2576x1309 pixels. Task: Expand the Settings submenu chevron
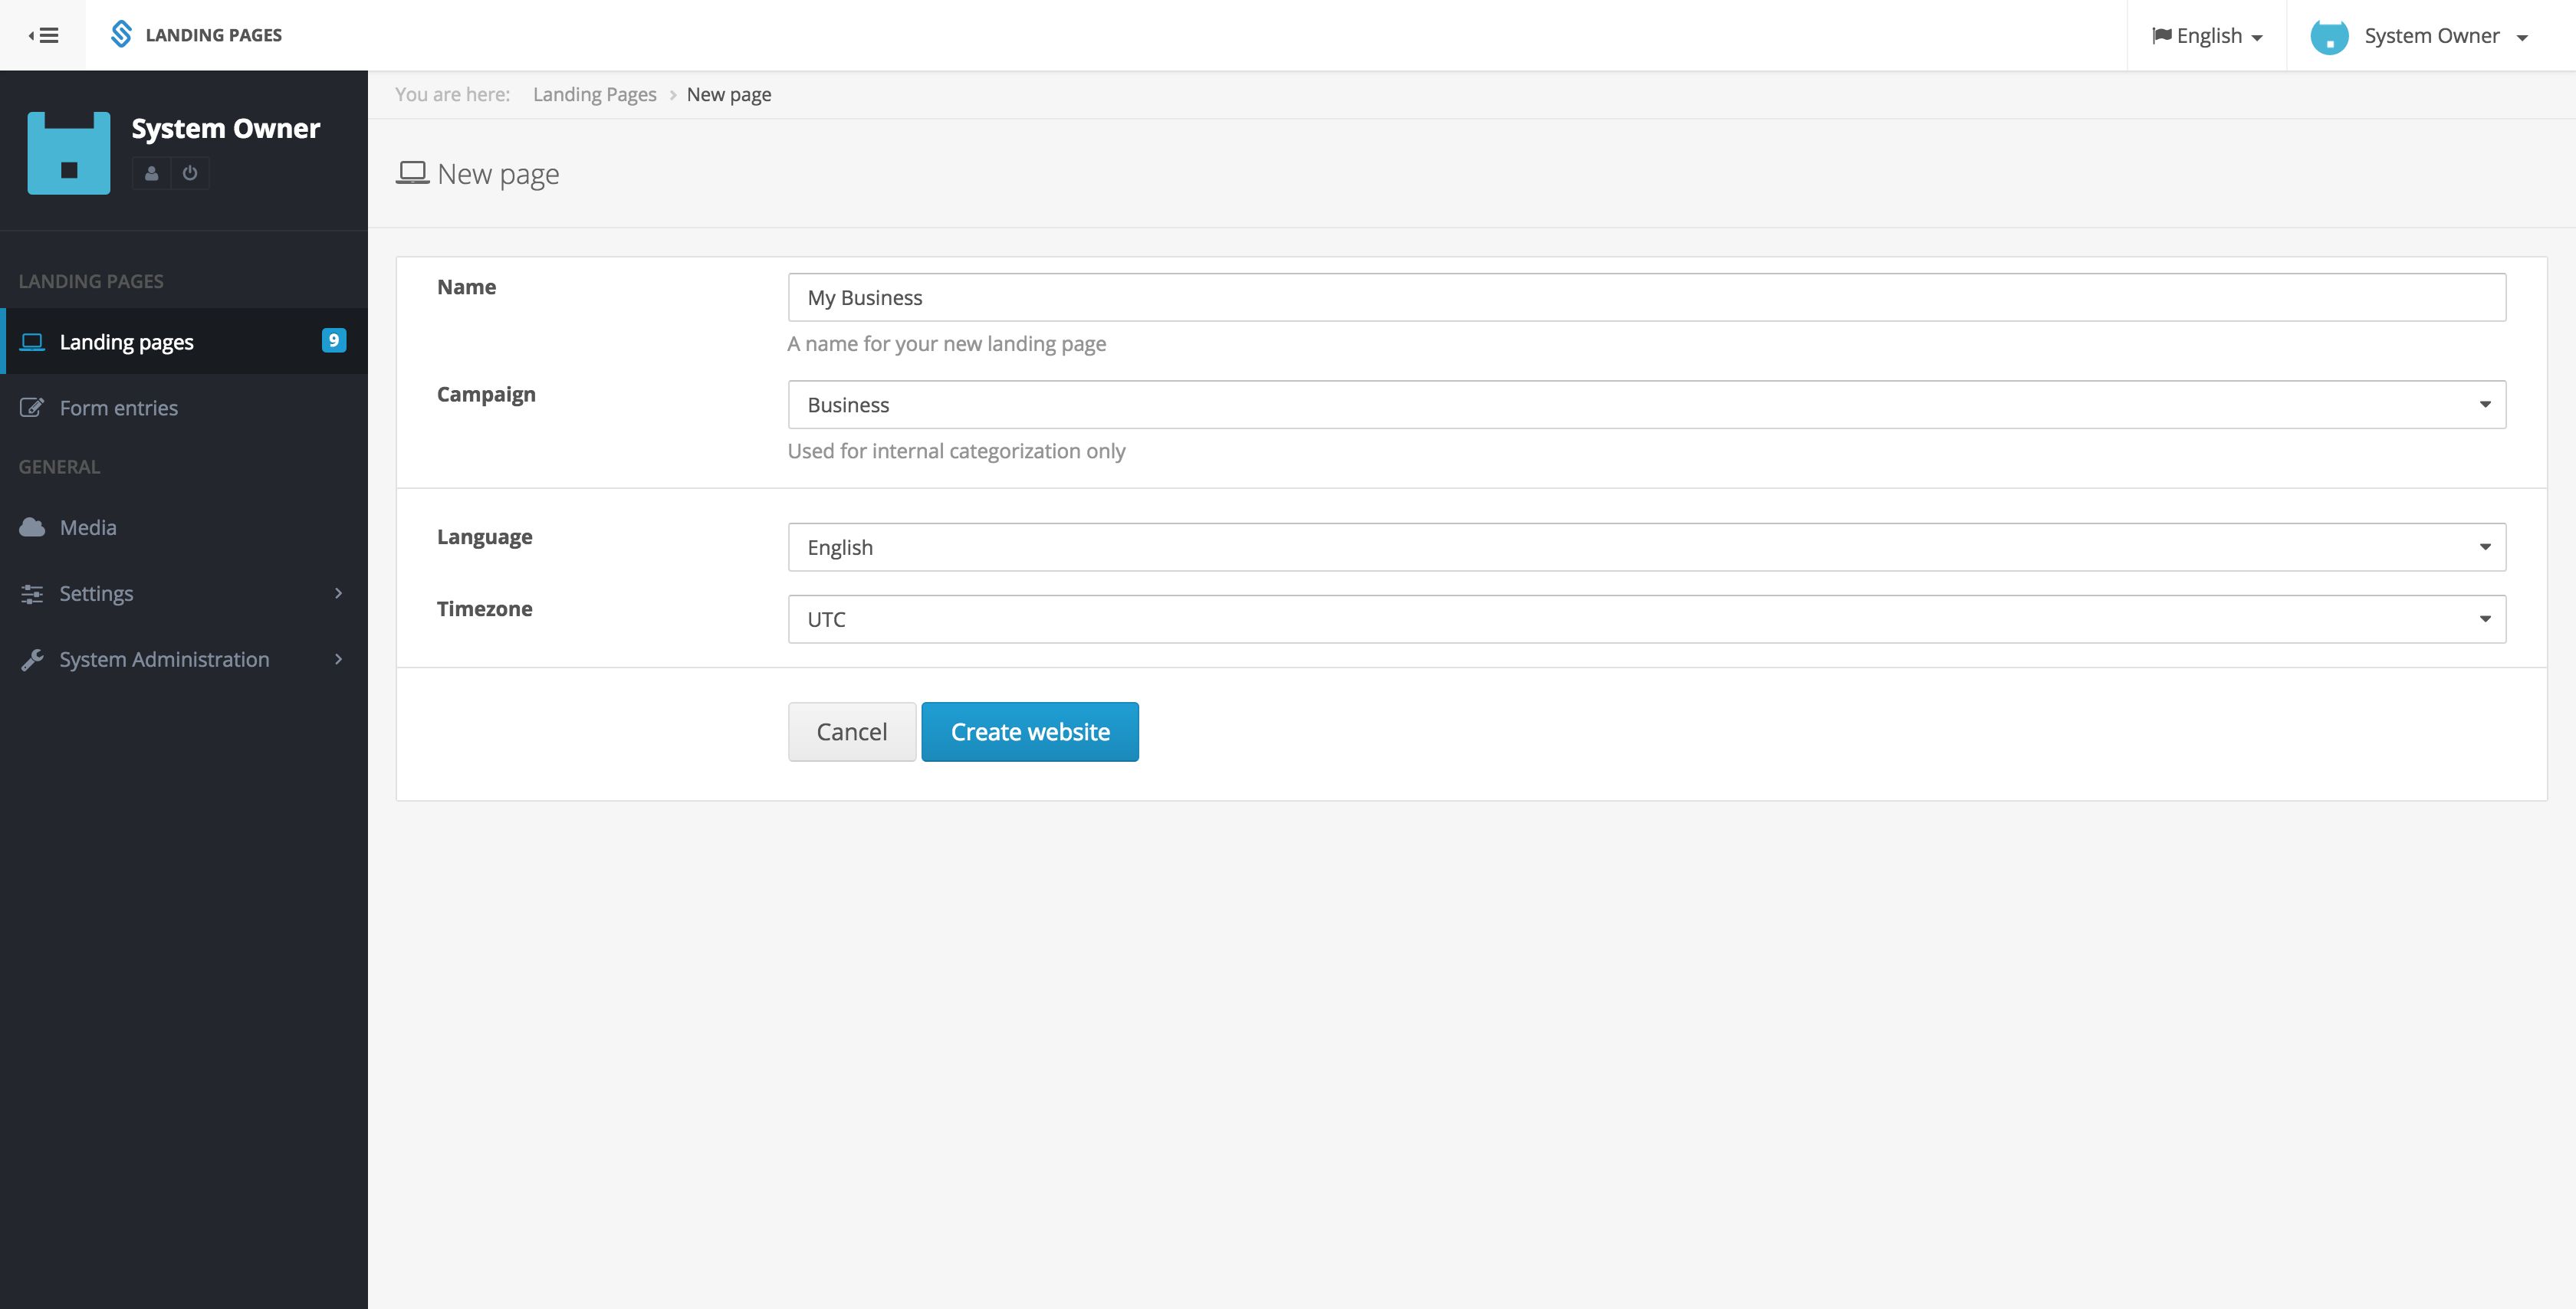[338, 593]
